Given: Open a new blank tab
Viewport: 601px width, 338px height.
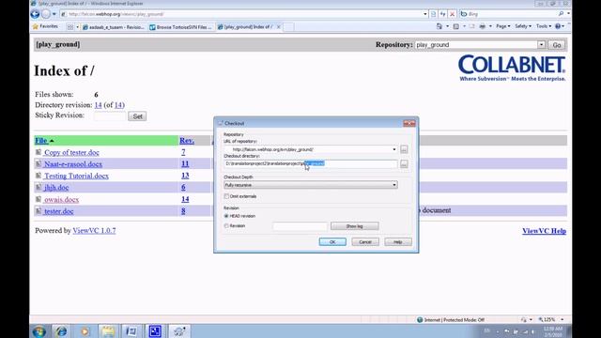Looking at the screenshot, I should point(288,27).
